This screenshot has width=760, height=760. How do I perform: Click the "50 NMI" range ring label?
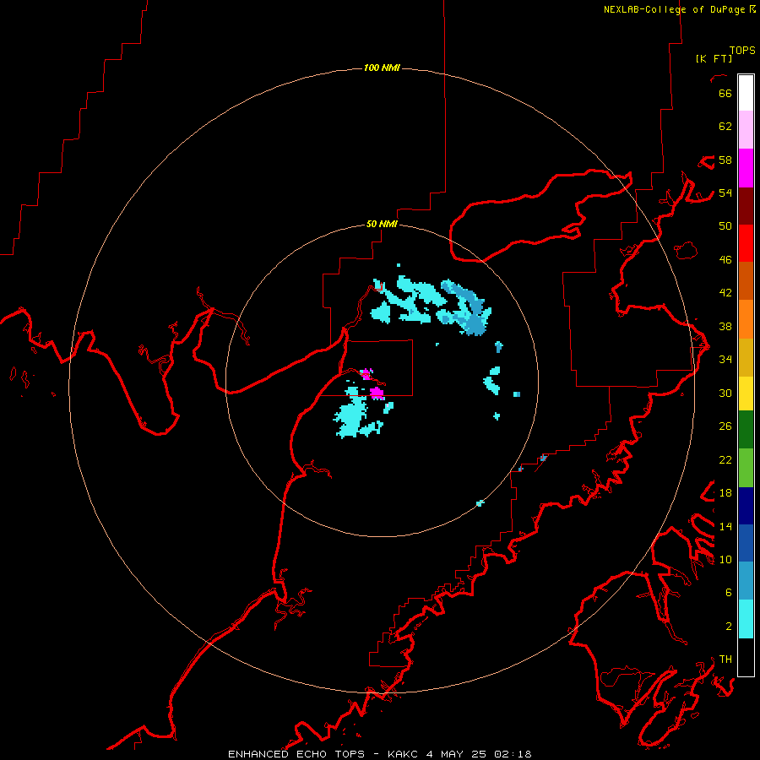382,224
